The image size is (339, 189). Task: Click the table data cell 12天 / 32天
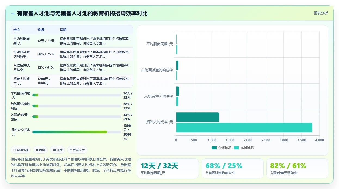tap(46, 41)
